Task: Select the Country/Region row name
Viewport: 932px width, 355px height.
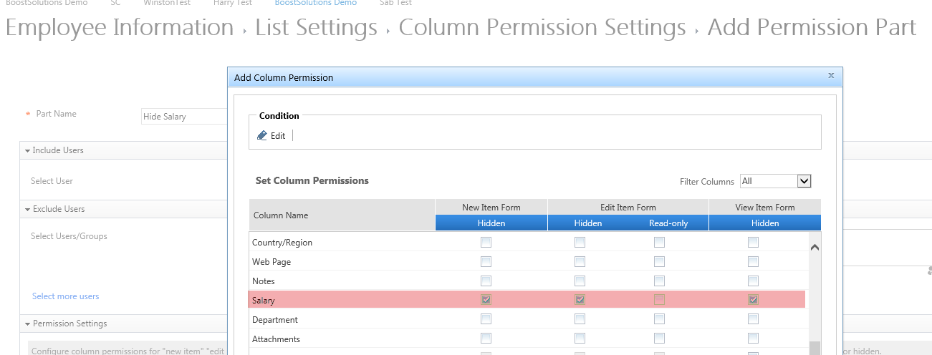Action: pyautogui.click(x=282, y=243)
